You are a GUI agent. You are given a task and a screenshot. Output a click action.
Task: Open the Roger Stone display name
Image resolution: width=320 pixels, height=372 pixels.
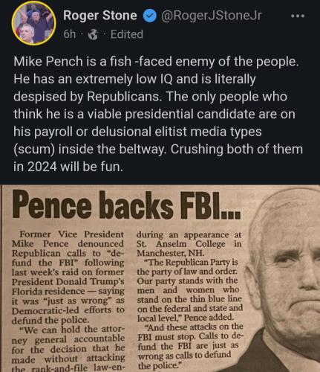(100, 16)
